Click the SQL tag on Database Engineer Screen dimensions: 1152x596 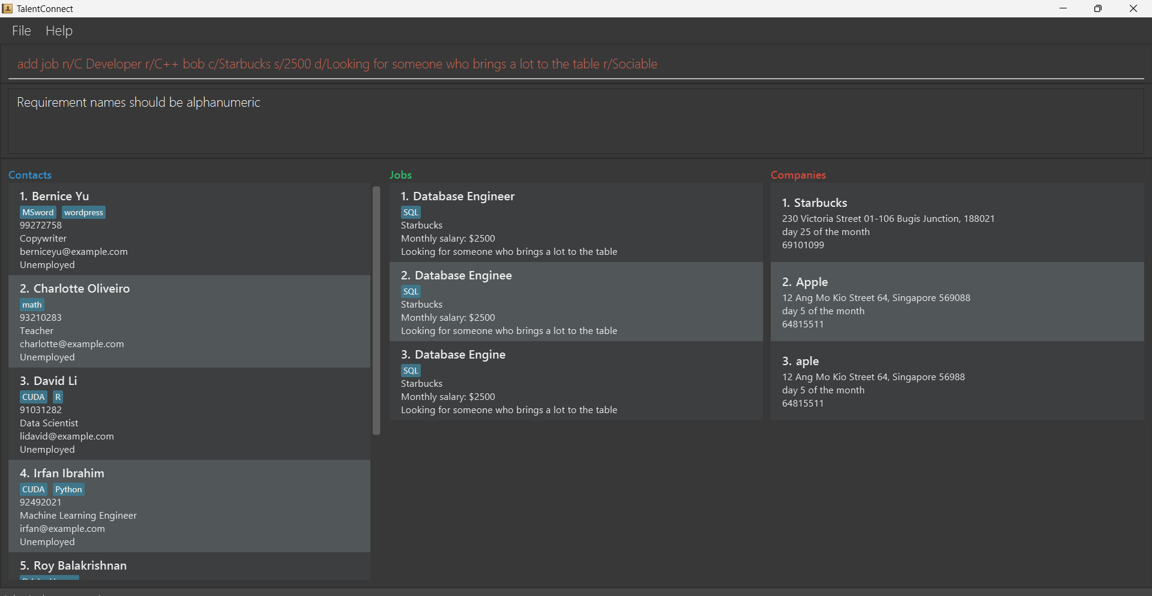pos(411,212)
